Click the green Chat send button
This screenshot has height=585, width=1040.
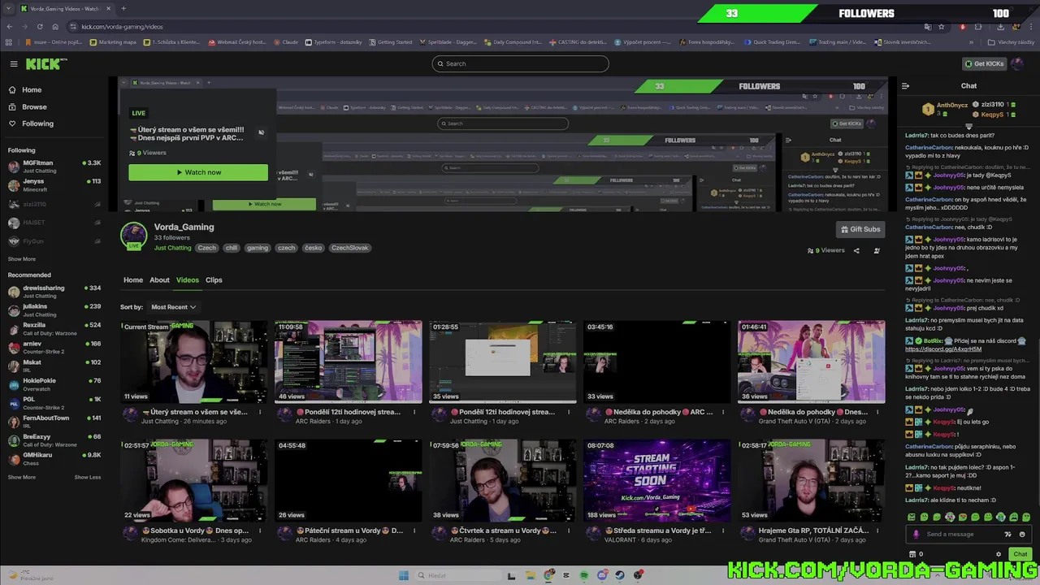click(1020, 554)
